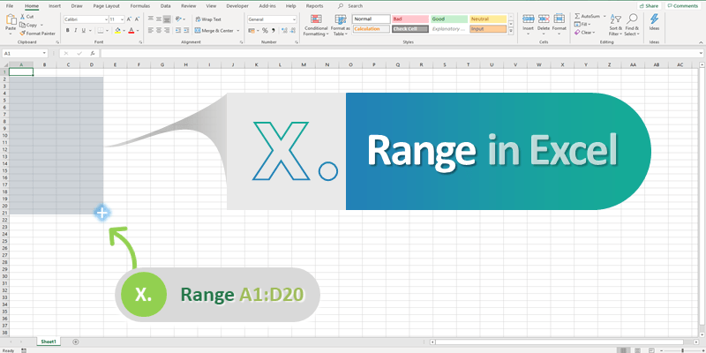Switch to the Developer tab

(x=237, y=6)
